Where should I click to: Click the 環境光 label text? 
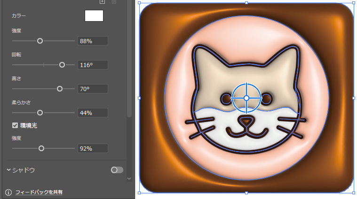pyautogui.click(x=29, y=126)
